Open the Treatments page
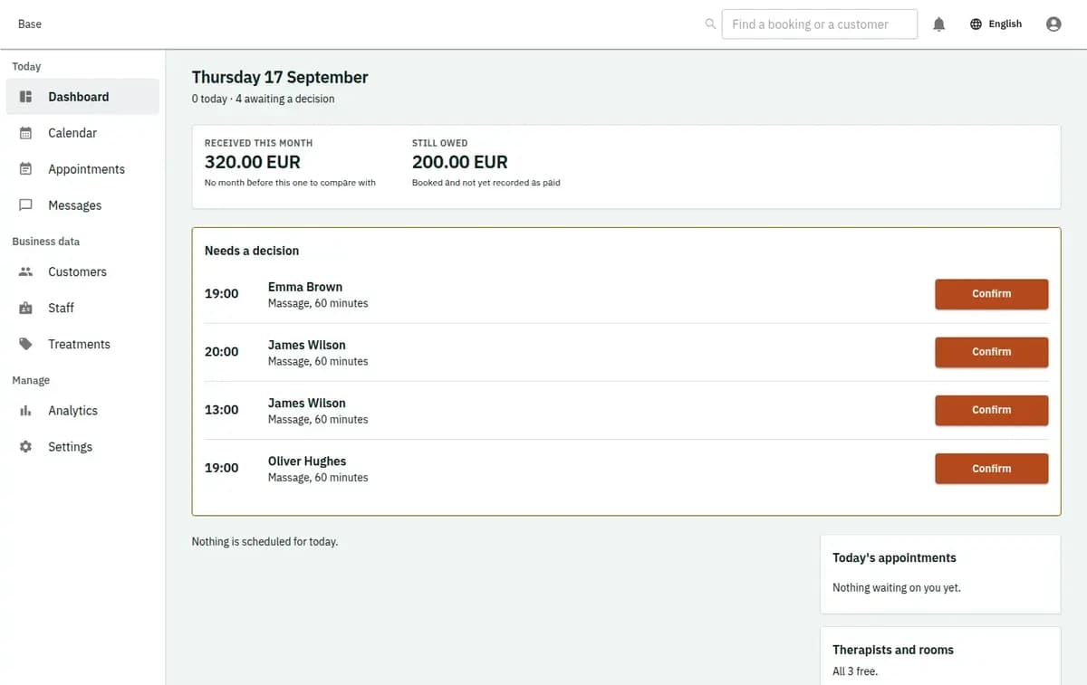1087x685 pixels. tap(82, 344)
